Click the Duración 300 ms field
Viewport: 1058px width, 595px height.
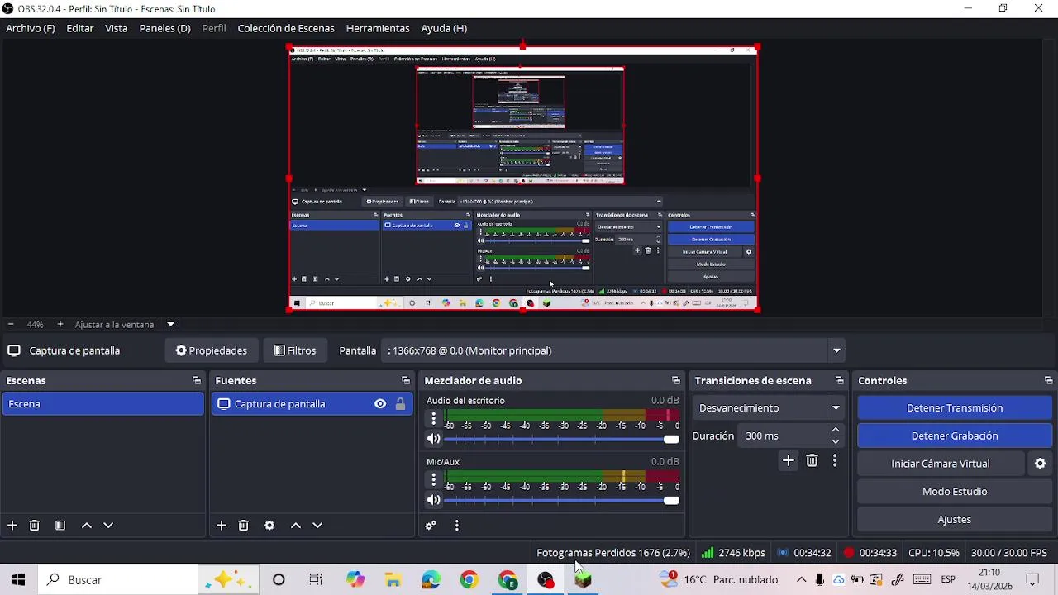click(x=783, y=436)
